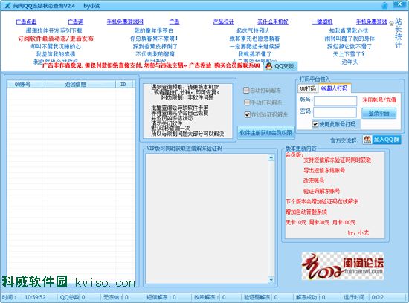Click 下个版本会增加验证码在线解冻 update note
Image resolution: width=409 pixels, height=303 pixels.
(322, 202)
